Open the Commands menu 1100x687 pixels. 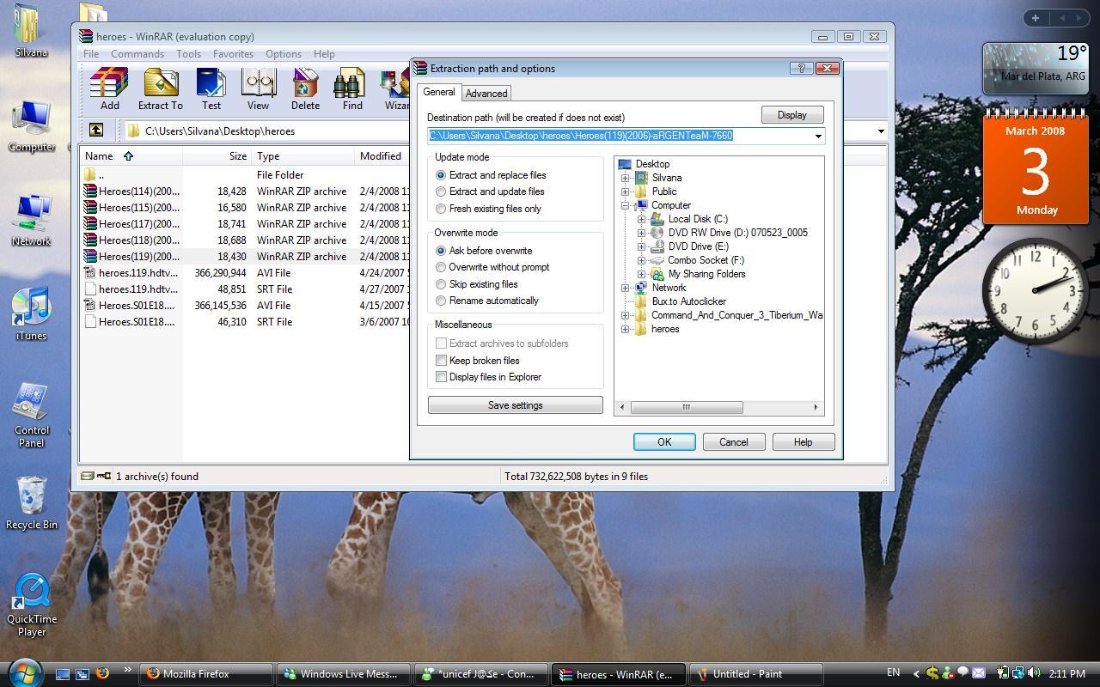point(137,54)
